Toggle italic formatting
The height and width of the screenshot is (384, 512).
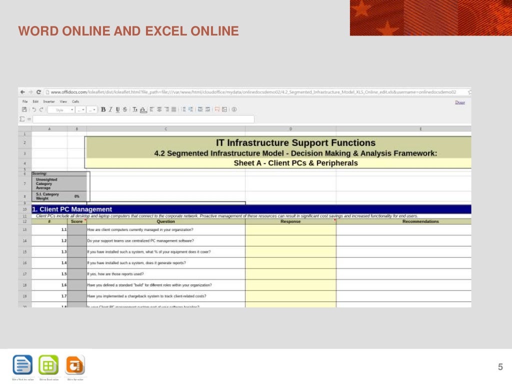pyautogui.click(x=110, y=109)
